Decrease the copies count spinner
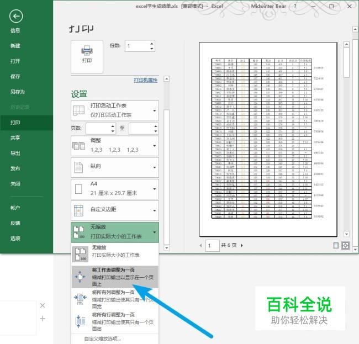359x344 pixels. [151, 49]
